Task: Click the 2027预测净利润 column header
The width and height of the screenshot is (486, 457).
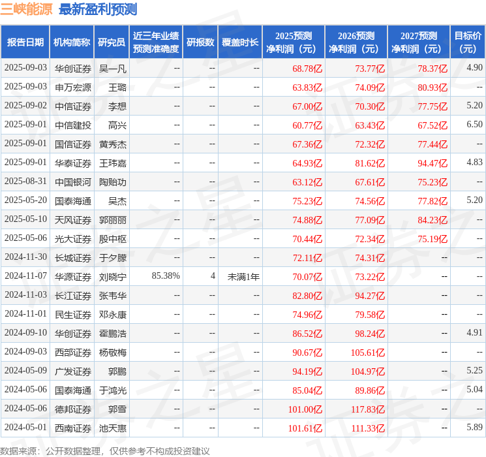Action: point(419,42)
